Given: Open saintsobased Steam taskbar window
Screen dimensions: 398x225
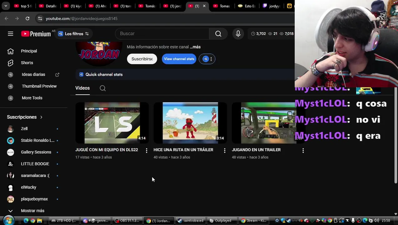Looking at the screenshot, I should tap(190, 221).
